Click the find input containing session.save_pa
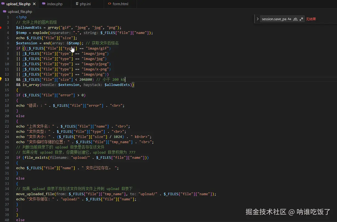The width and height of the screenshot is (337, 222). 274,19
